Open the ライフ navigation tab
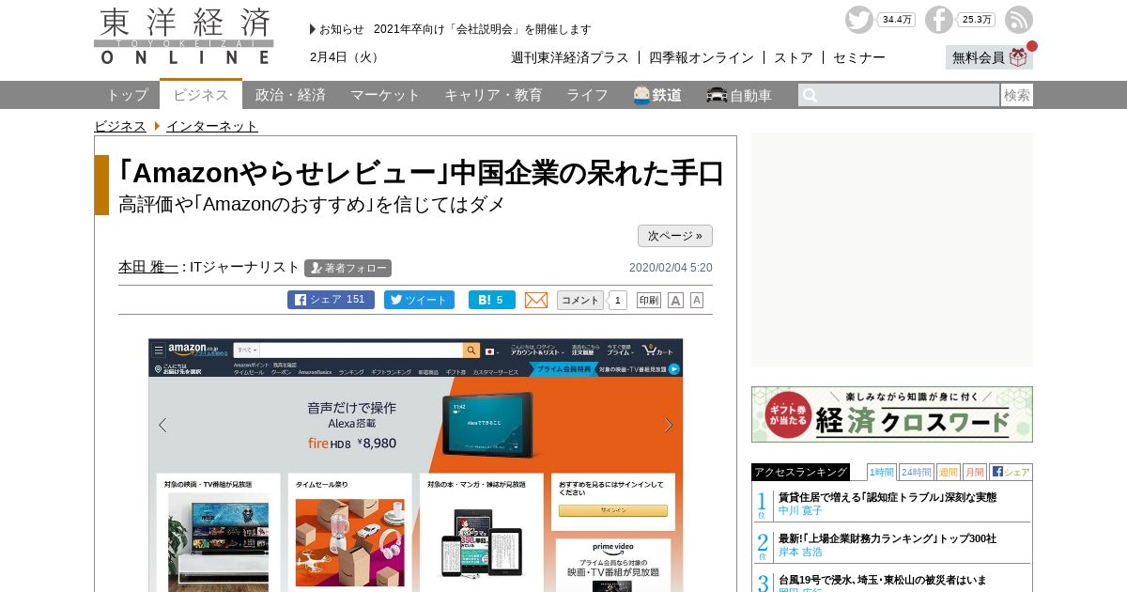The image size is (1127, 592). tap(587, 95)
